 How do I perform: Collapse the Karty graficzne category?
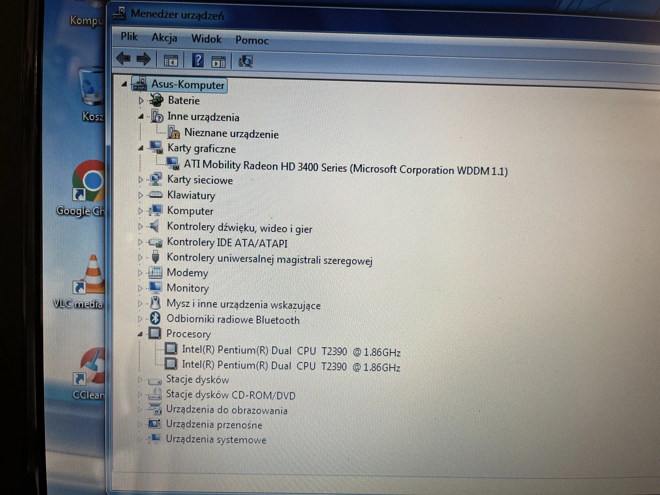(140, 148)
